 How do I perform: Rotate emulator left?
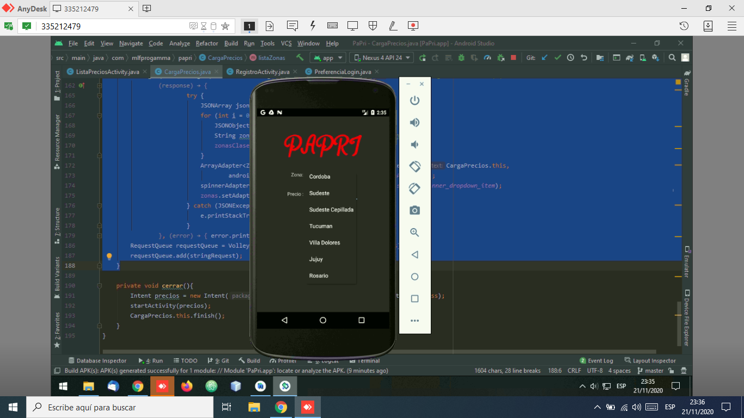[414, 166]
